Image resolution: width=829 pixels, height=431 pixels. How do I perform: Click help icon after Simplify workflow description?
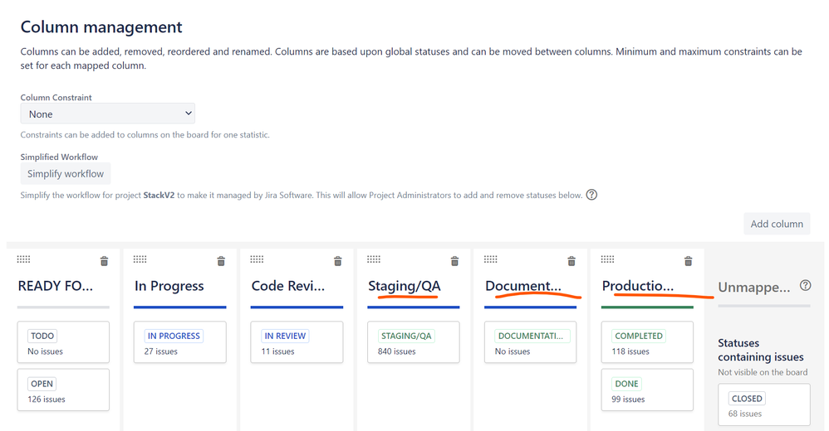592,195
